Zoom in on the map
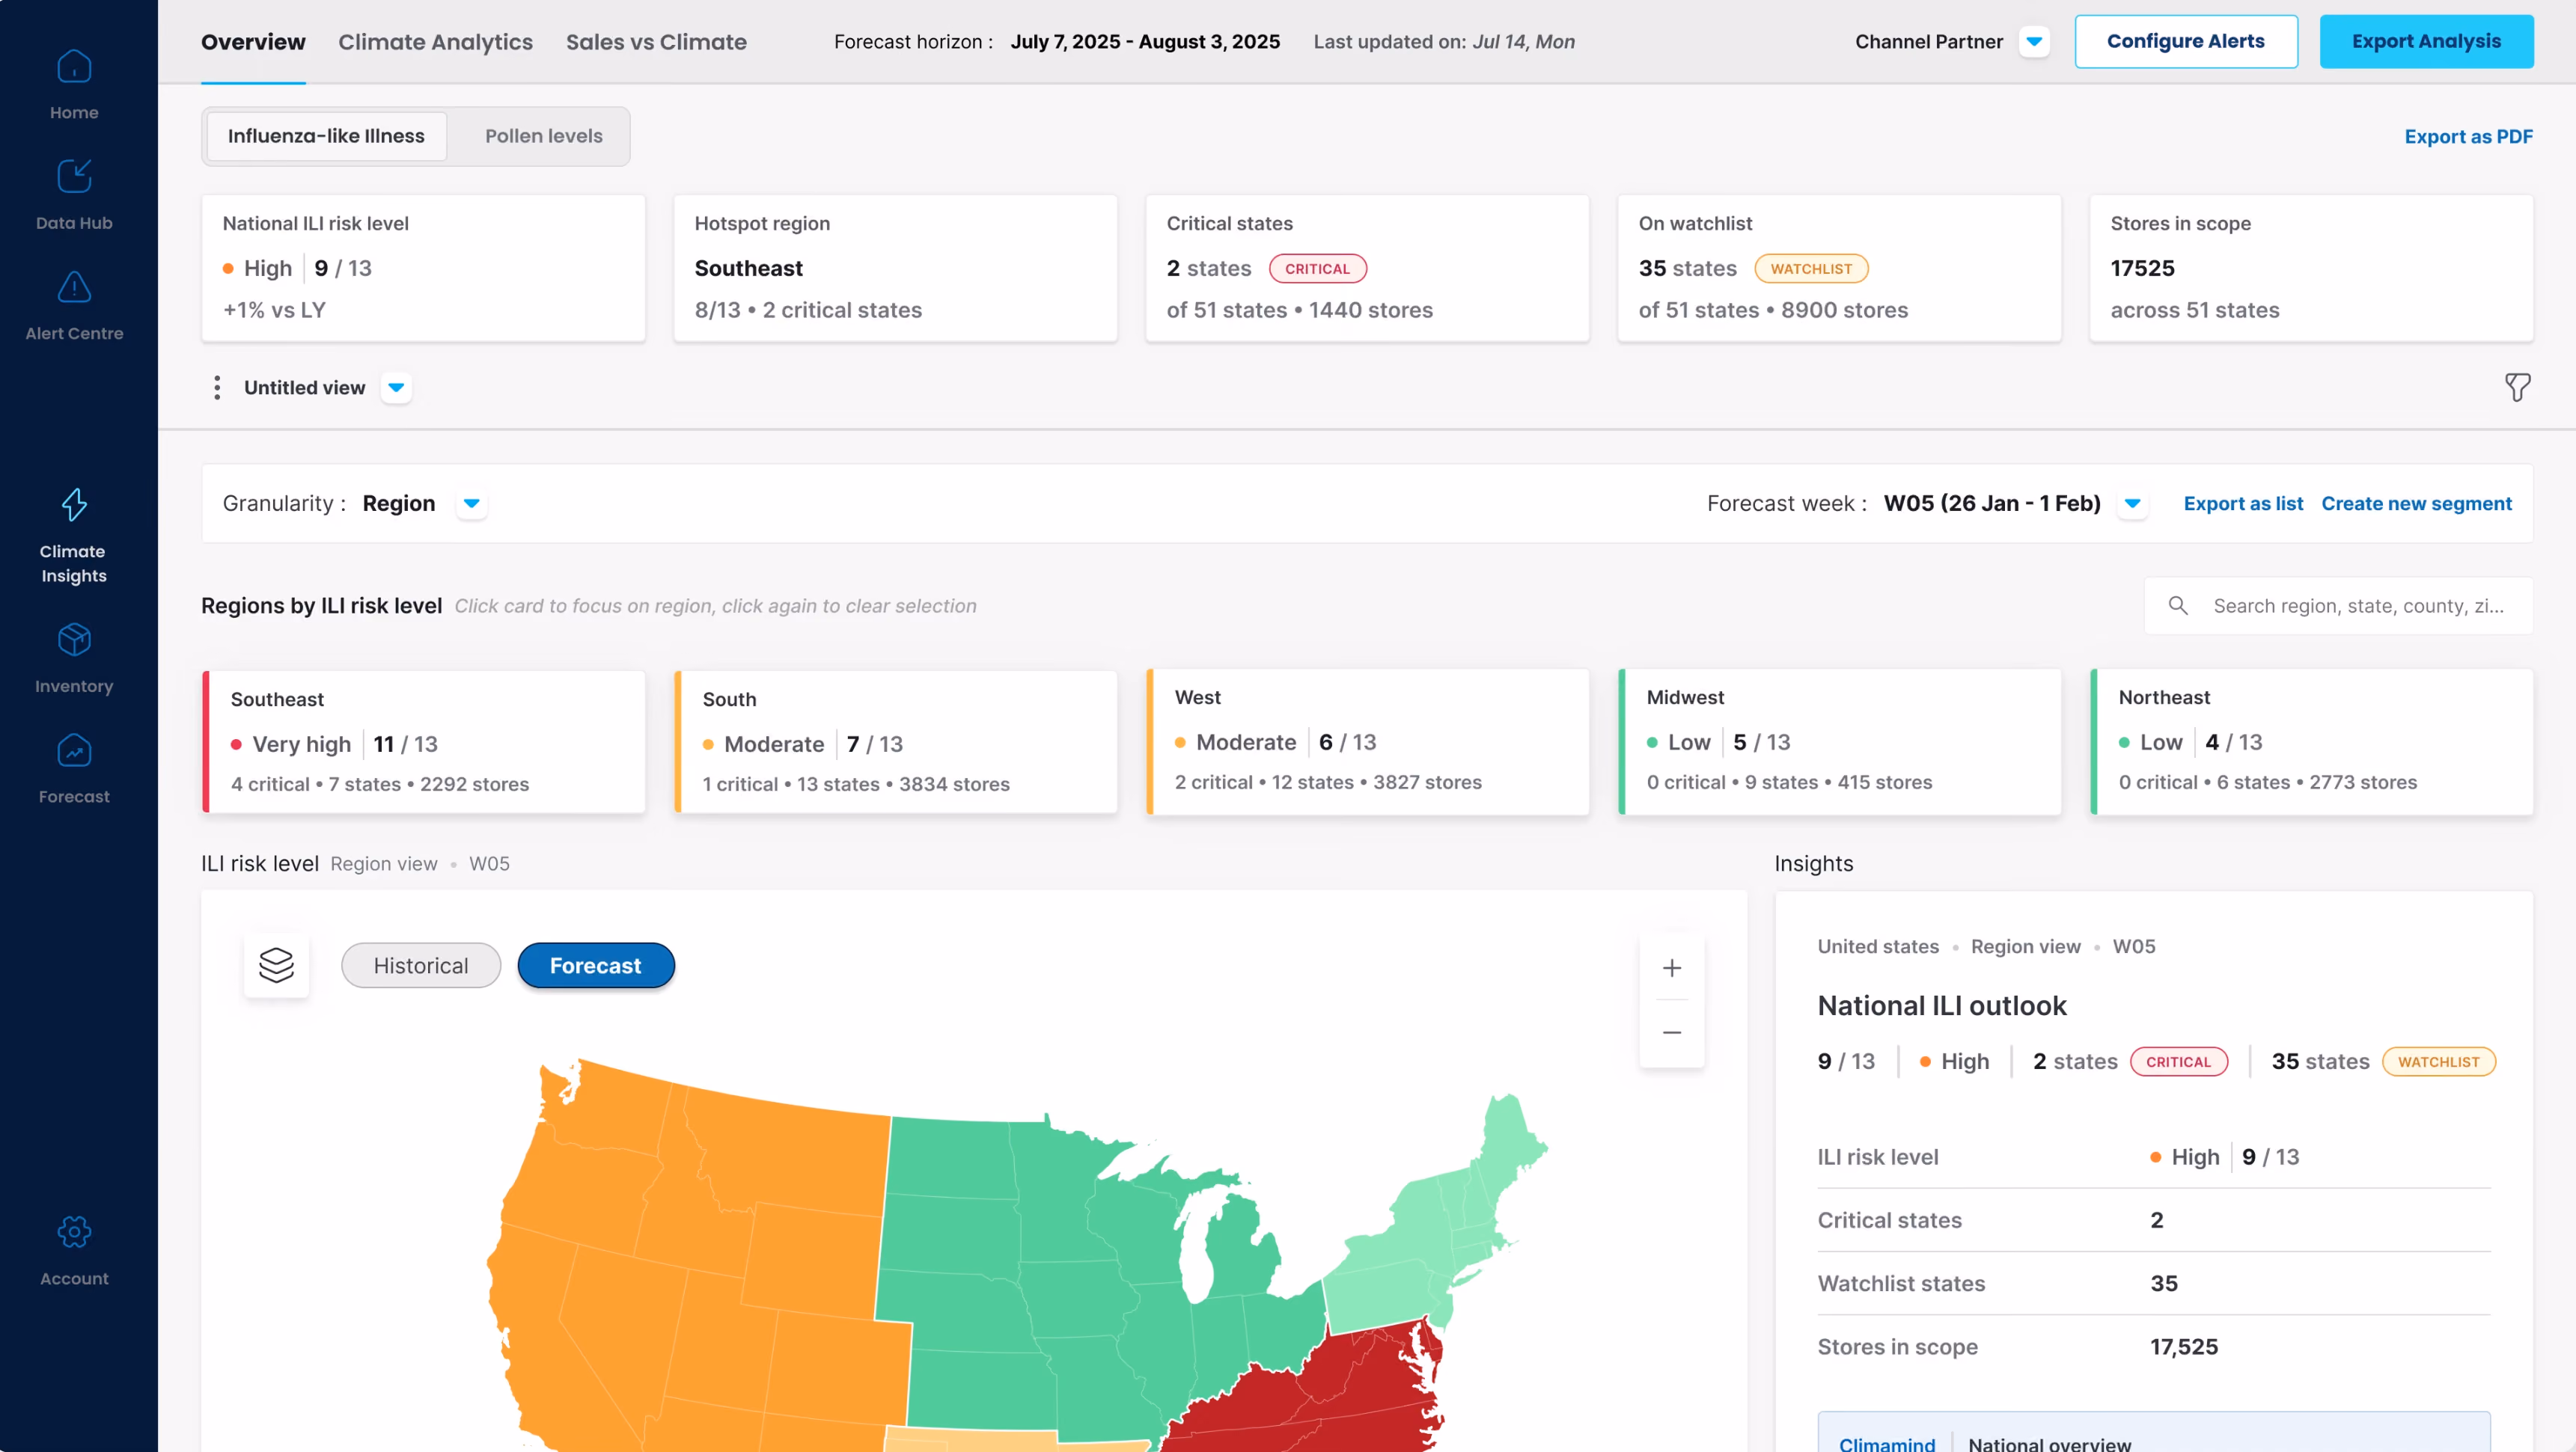The width and height of the screenshot is (2576, 1452). pyautogui.click(x=1671, y=968)
